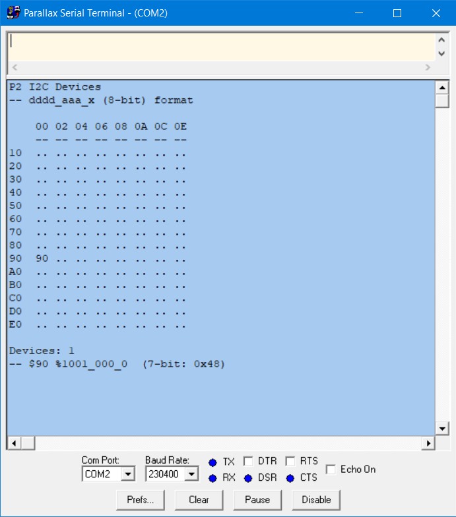Minimize the Parallax Serial Terminal window
The width and height of the screenshot is (456, 517).
359,13
